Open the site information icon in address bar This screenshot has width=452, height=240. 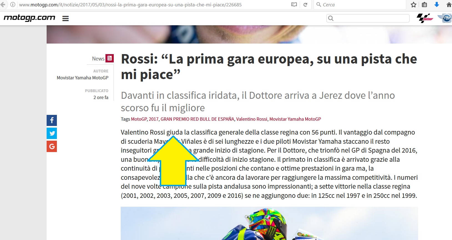pos(13,4)
